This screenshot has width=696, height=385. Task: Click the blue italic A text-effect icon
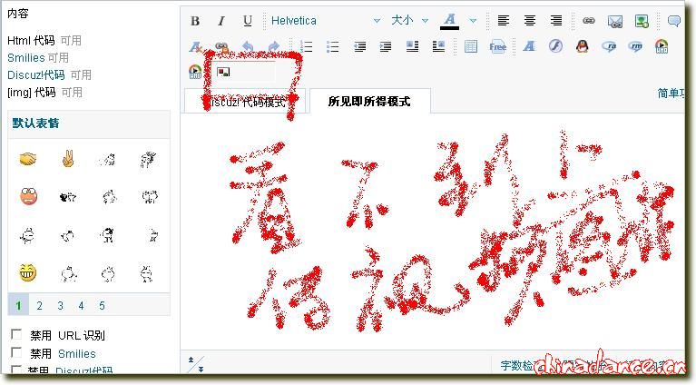pos(529,46)
